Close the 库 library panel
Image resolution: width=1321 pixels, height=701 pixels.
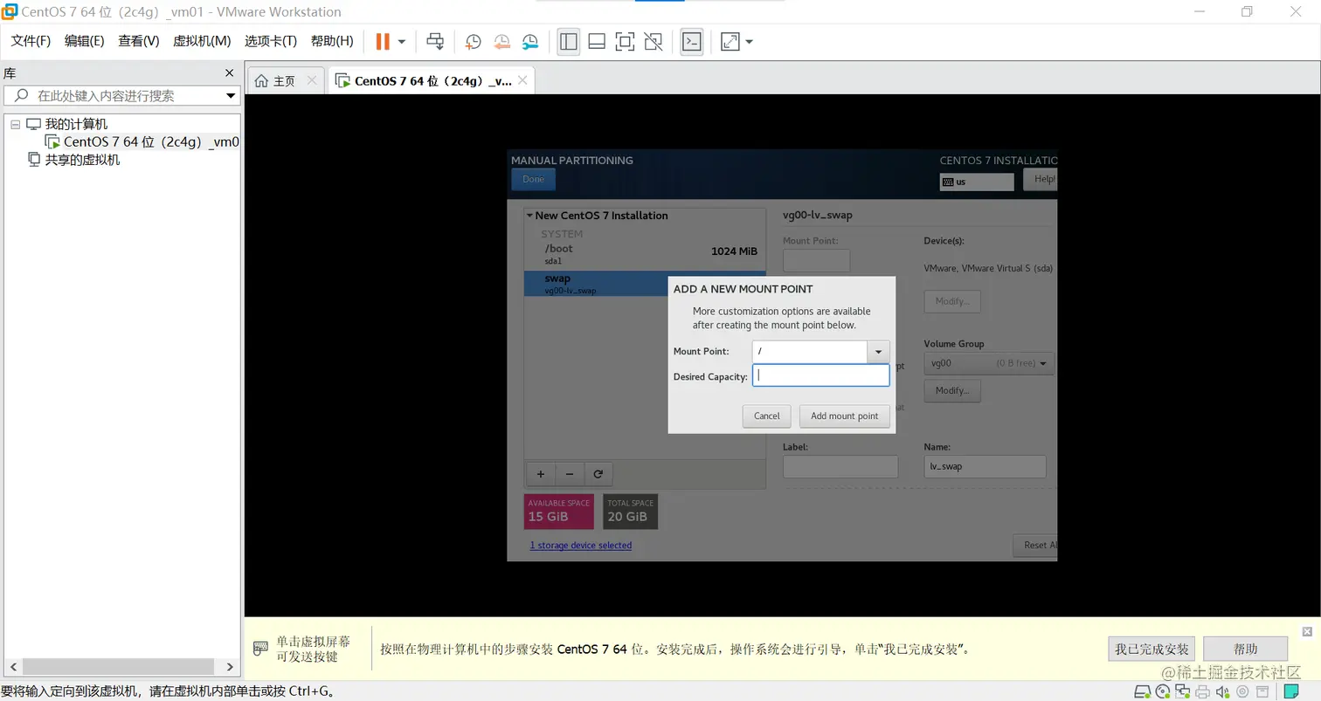coord(230,73)
